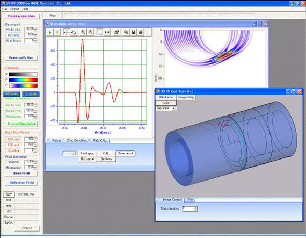Image resolution: width=306 pixels, height=238 pixels.
Task: Select the grayscale colormap radio button
Action: tap(6, 74)
